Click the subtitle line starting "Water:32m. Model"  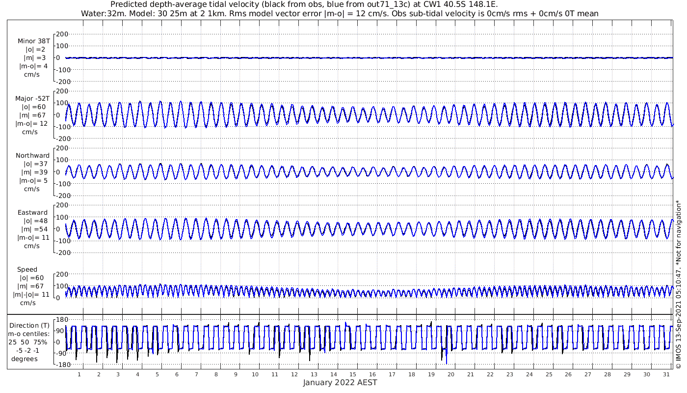click(x=340, y=14)
